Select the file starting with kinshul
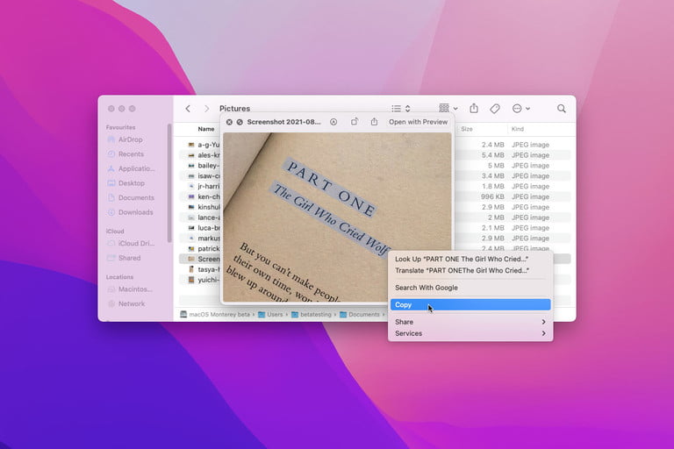 click(x=204, y=207)
